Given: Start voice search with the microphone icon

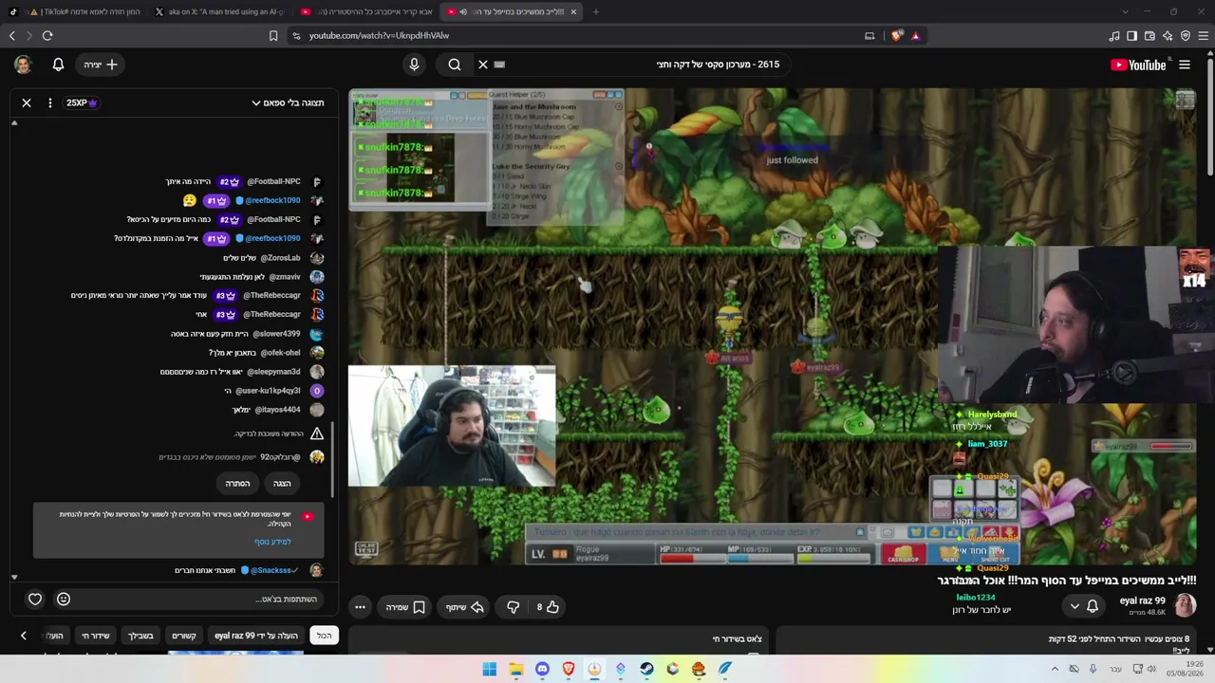Looking at the screenshot, I should [x=414, y=65].
